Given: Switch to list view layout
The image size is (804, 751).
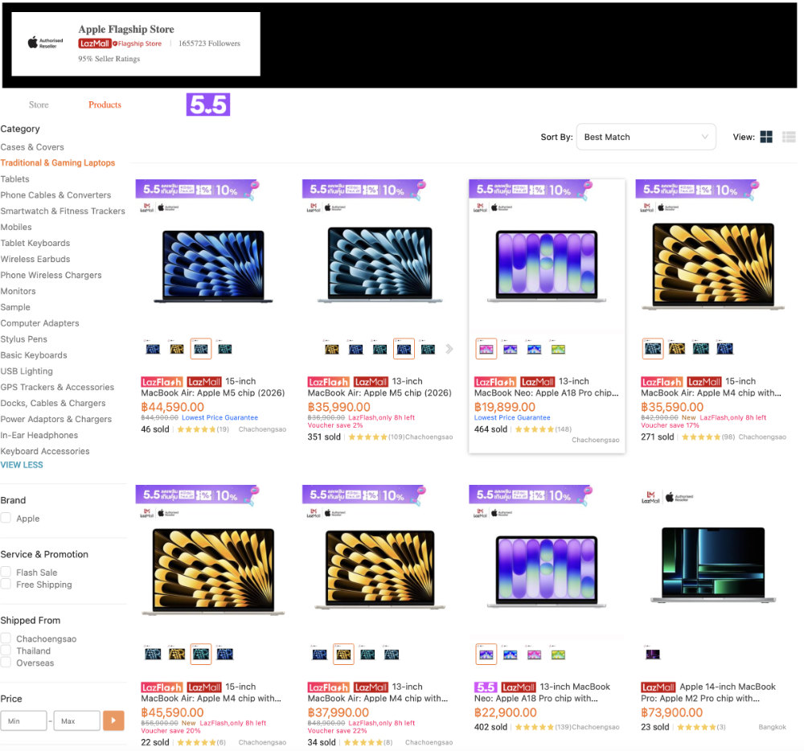Looking at the screenshot, I should coord(789,137).
